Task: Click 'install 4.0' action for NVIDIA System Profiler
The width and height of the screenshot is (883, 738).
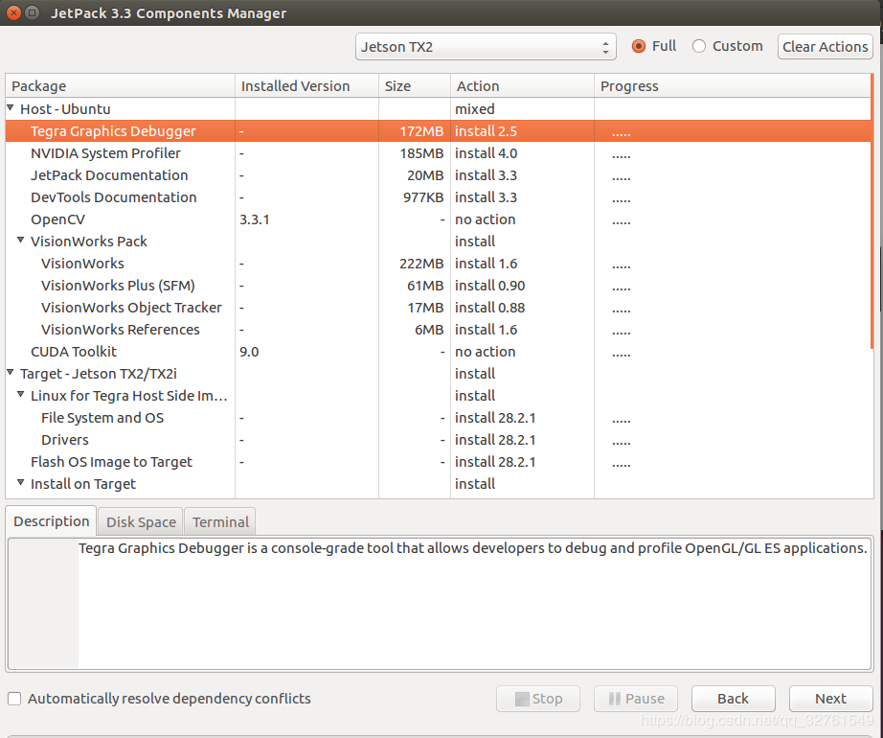Action: [486, 153]
